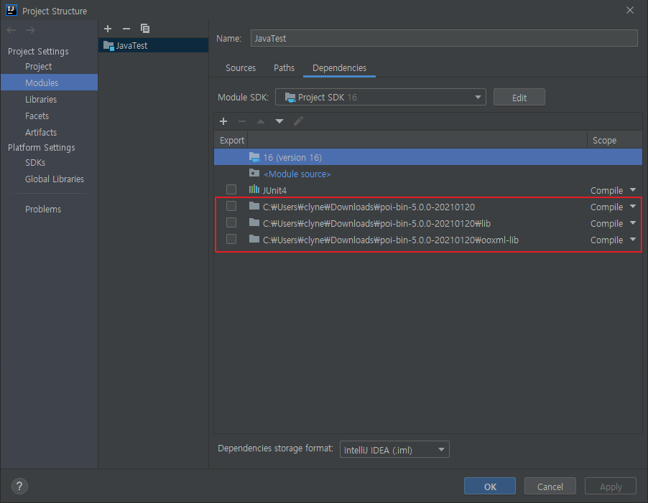
Task: Click the add module plus icon
Action: (x=108, y=29)
